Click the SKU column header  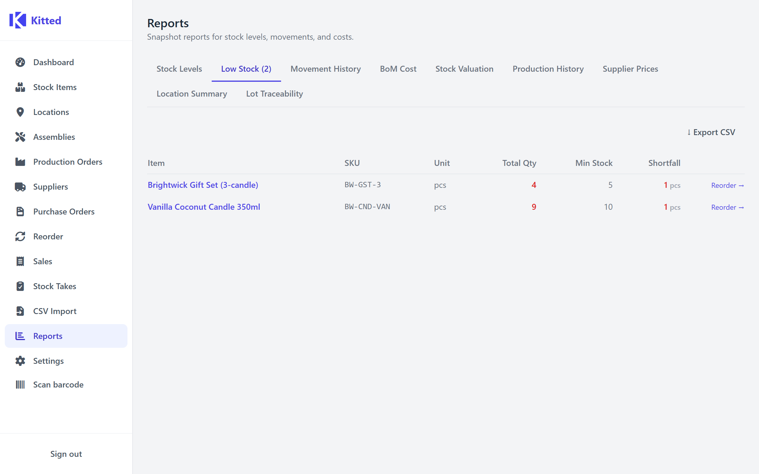tap(352, 163)
